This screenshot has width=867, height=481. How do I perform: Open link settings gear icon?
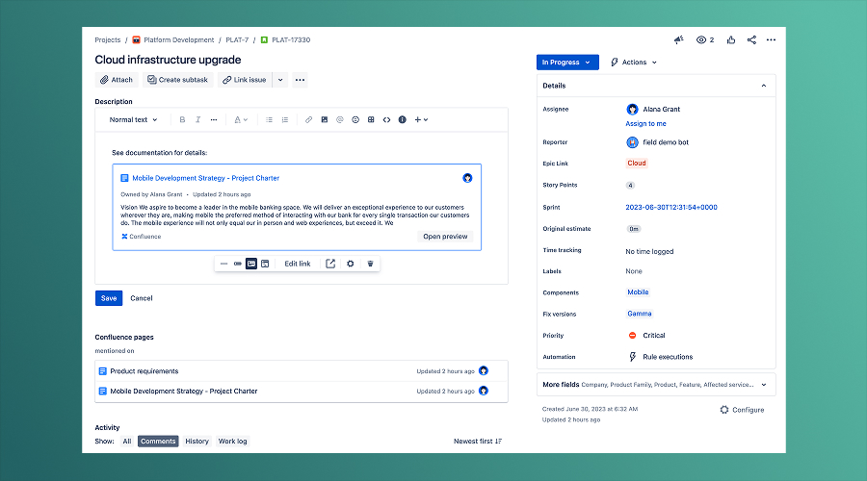pyautogui.click(x=350, y=264)
